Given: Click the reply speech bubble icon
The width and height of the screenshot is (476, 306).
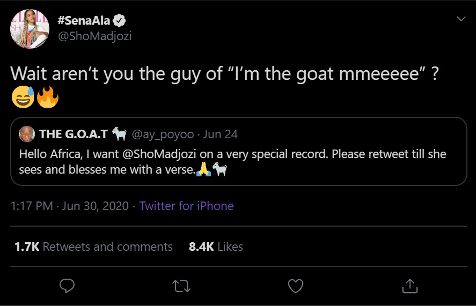Looking at the screenshot, I should pos(67,286).
